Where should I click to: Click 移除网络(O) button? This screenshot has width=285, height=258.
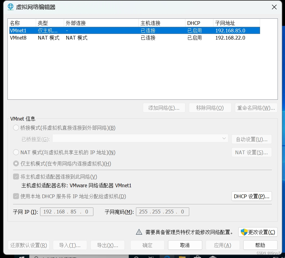pos(210,108)
